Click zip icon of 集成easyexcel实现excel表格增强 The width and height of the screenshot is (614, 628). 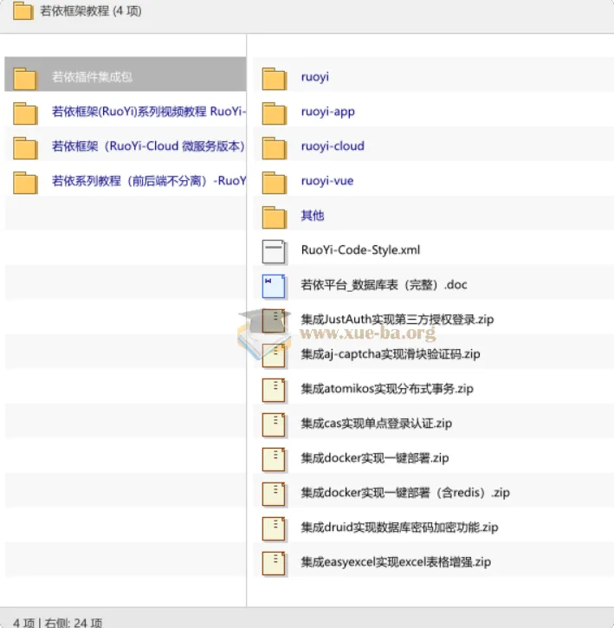point(274,564)
